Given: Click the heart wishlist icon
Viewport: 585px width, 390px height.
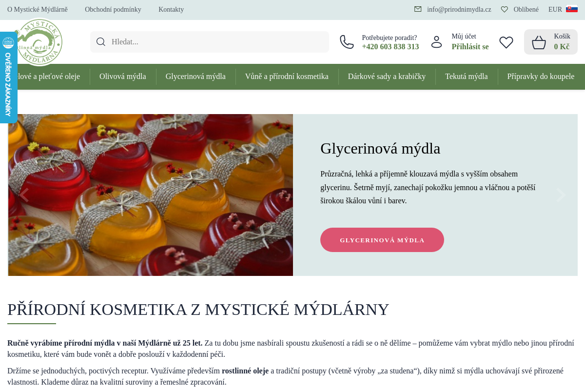Looking at the screenshot, I should pyautogui.click(x=506, y=42).
